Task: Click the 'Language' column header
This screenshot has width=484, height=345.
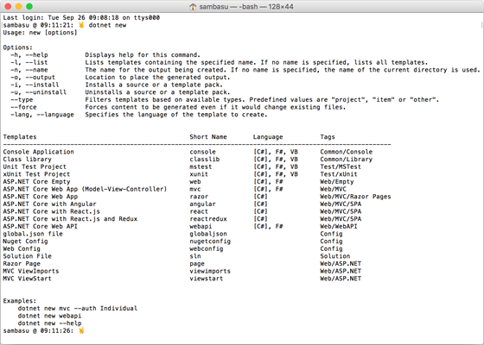Action: click(268, 137)
